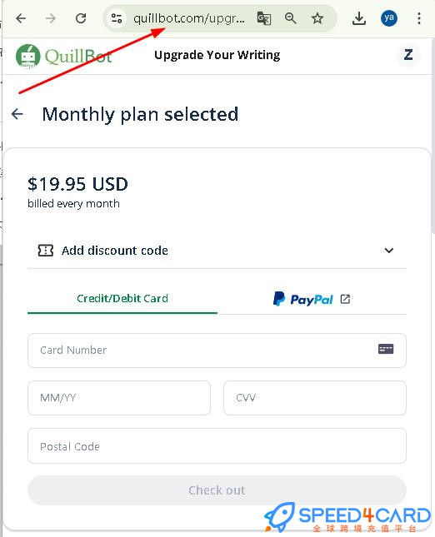The image size is (435, 537).
Task: Click the translate page icon
Action: (x=264, y=18)
